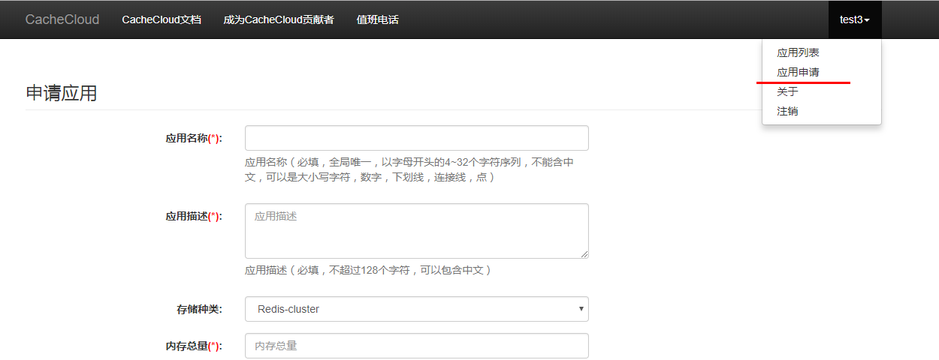Open 成为CacheCloud贡献者 link
This screenshot has height=360, width=939.
(279, 19)
